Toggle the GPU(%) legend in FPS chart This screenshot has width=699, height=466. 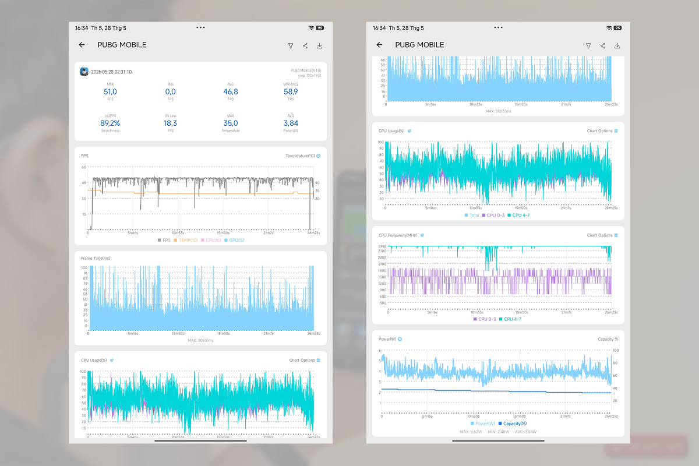[234, 240]
